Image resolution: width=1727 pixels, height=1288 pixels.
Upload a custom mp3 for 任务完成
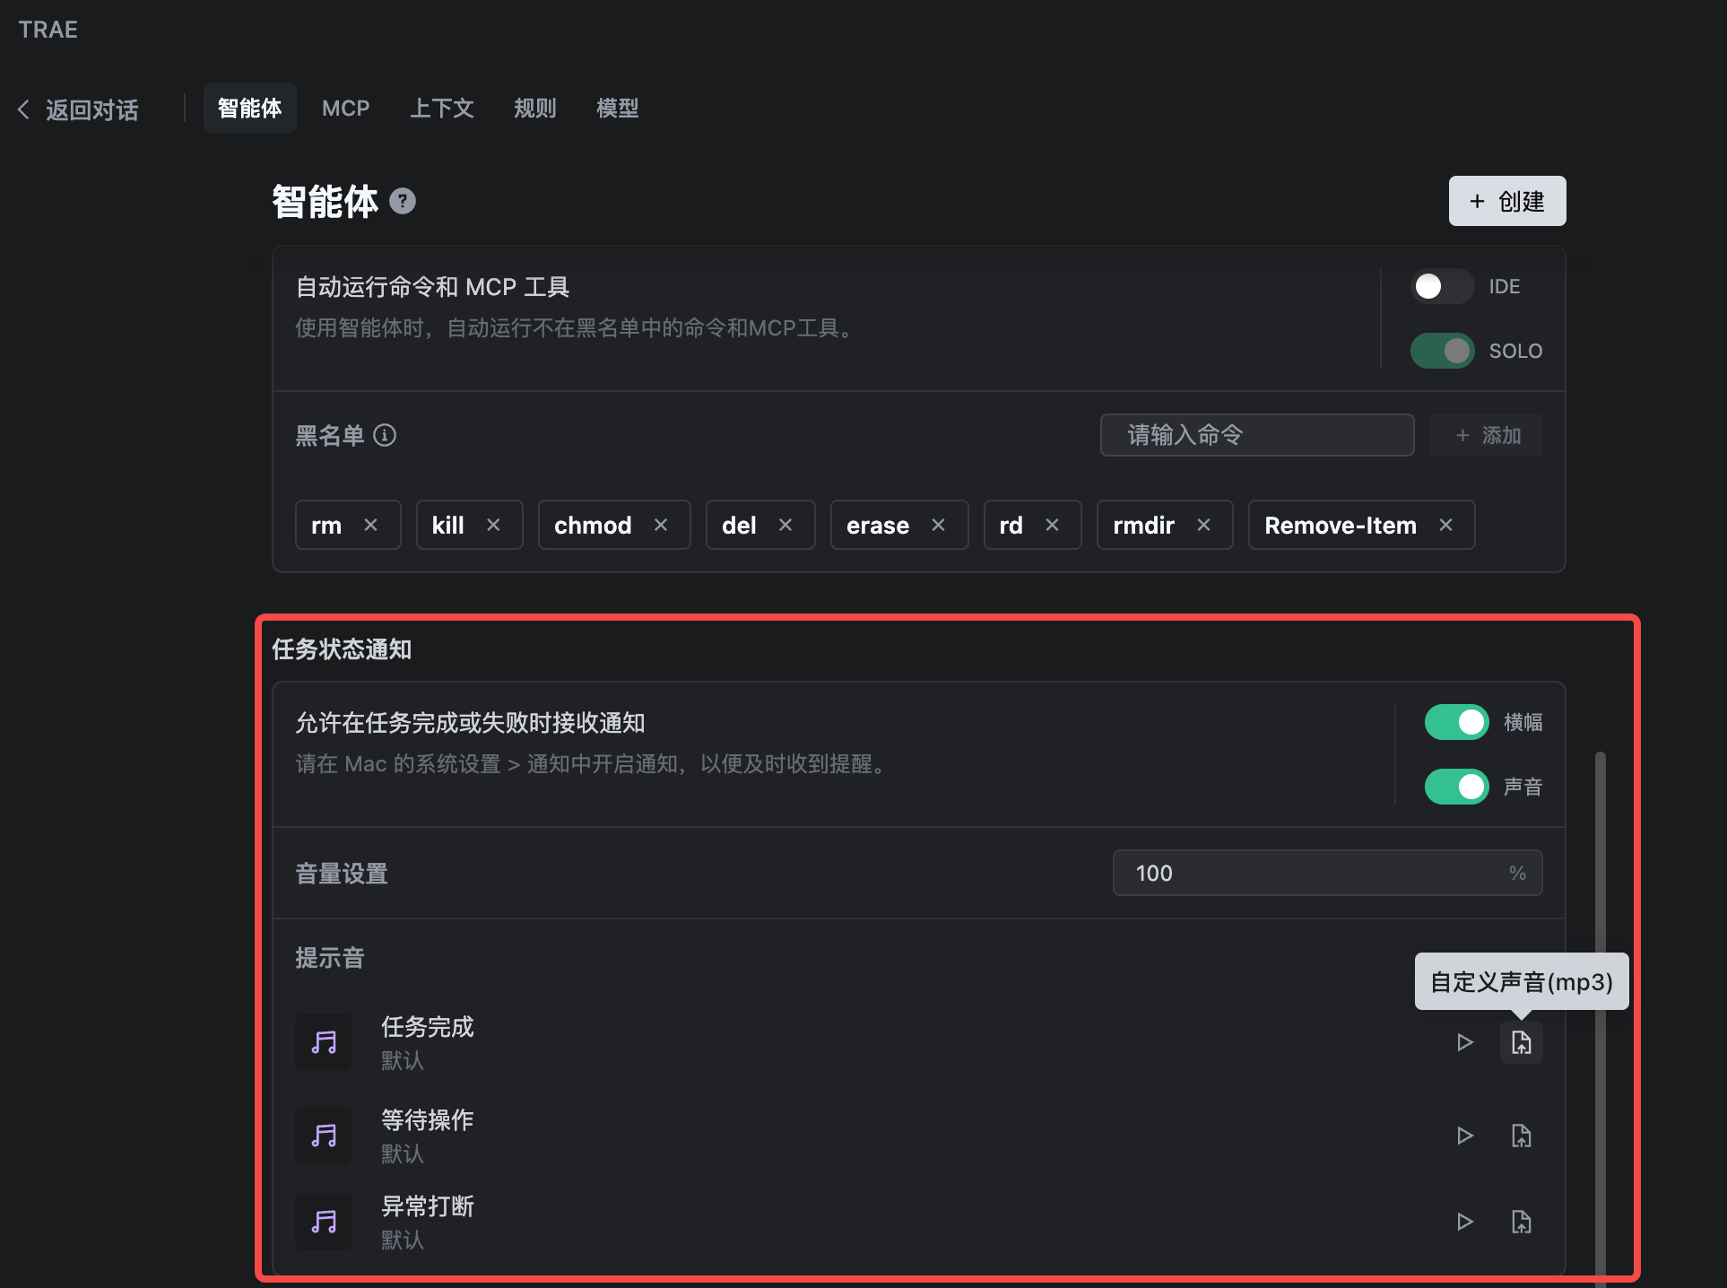tap(1522, 1042)
